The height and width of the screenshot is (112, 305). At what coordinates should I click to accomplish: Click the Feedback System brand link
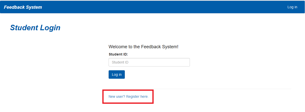click(x=23, y=7)
